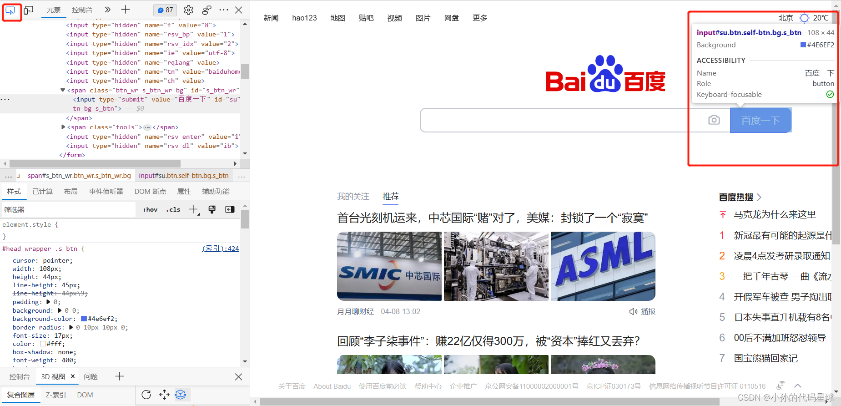Viewport: 841px width, 406px height.
Task: Select breadcrumb span#s_btn_wr.btn_wr.s_btn_wr.bg
Action: point(79,176)
